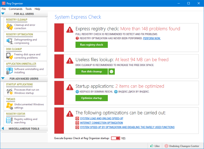Open Internet Connection Optimization link

point(101,123)
